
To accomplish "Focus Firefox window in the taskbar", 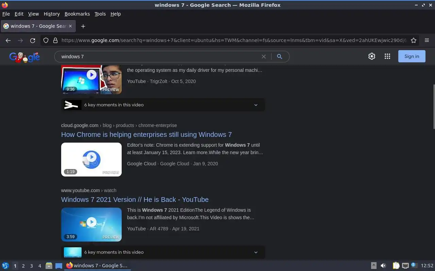I will pyautogui.click(x=98, y=266).
